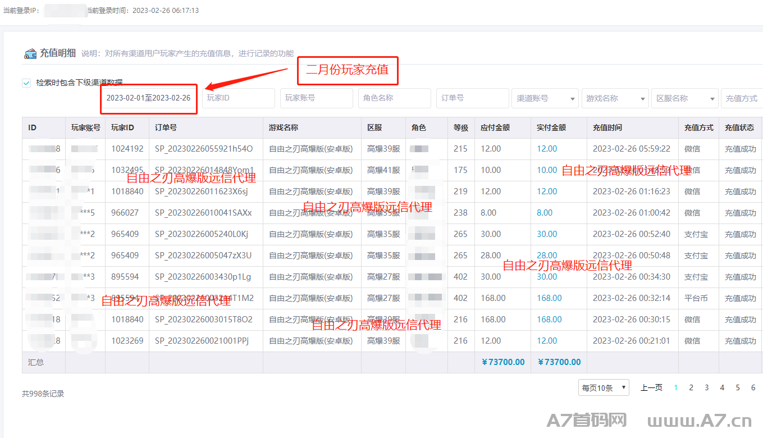Click the 玩家ID search field
763x438 pixels.
click(x=238, y=98)
